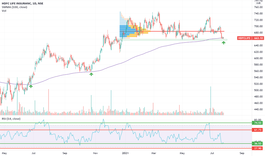Click the HDFCLIFE price tag label

(x=244, y=38)
